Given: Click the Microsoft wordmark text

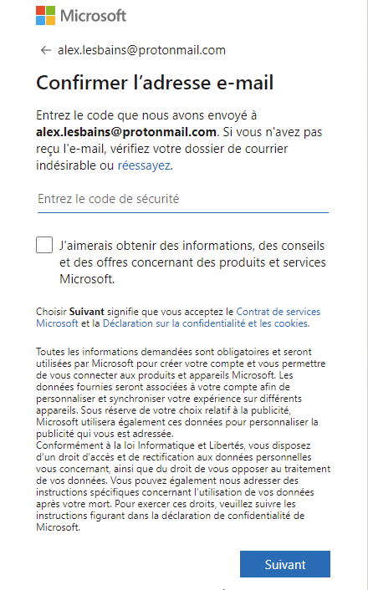Looking at the screenshot, I should coord(93,16).
